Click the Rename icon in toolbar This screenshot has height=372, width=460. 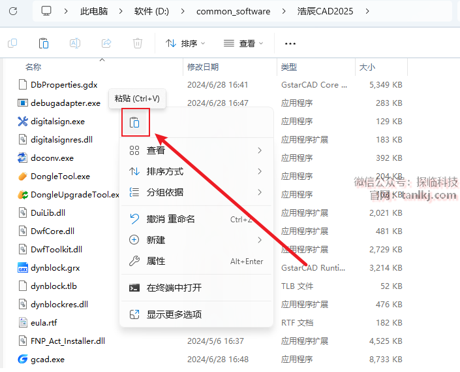[x=75, y=44]
